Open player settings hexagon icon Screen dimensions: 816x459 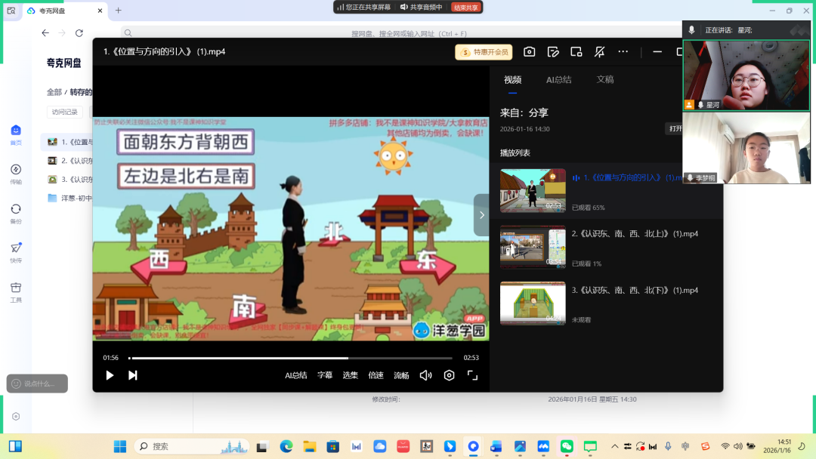pos(449,375)
